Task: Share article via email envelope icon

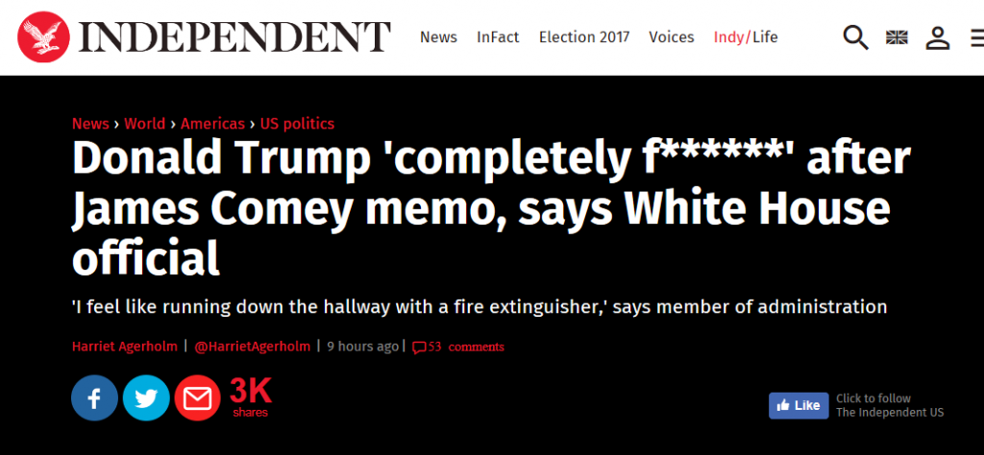Action: pyautogui.click(x=198, y=398)
